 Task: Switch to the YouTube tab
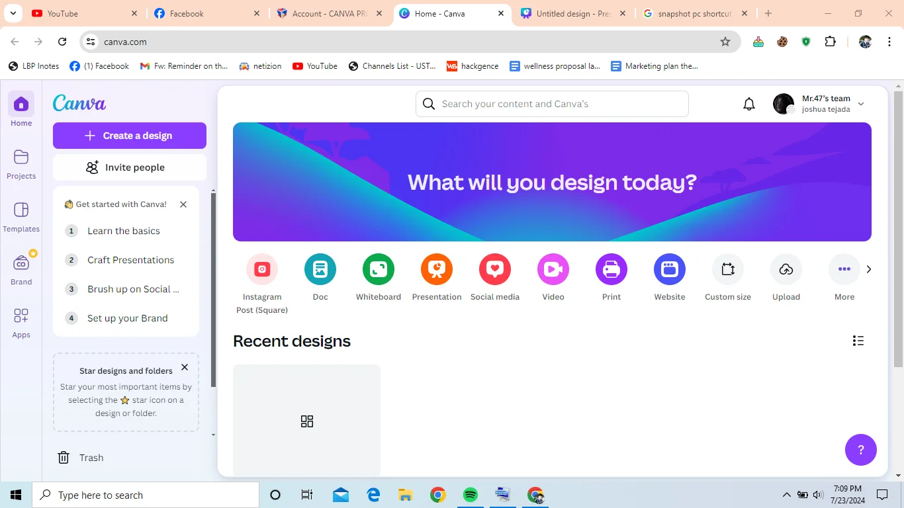[85, 13]
